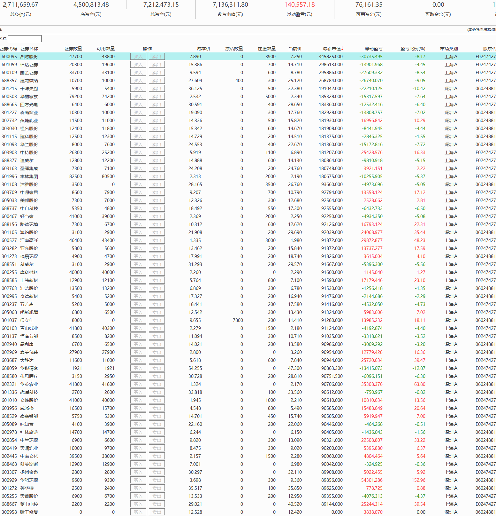Click 买入 button for 华英农业
This screenshot has height=516, width=496.
coord(138,384)
